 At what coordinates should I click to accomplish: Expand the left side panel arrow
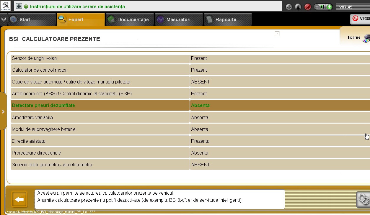click(x=3, y=111)
